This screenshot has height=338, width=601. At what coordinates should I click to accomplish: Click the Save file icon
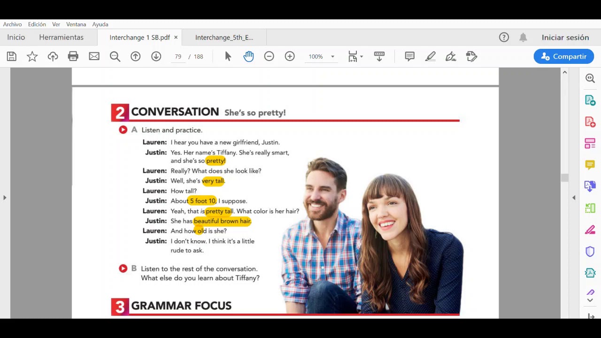click(12, 56)
